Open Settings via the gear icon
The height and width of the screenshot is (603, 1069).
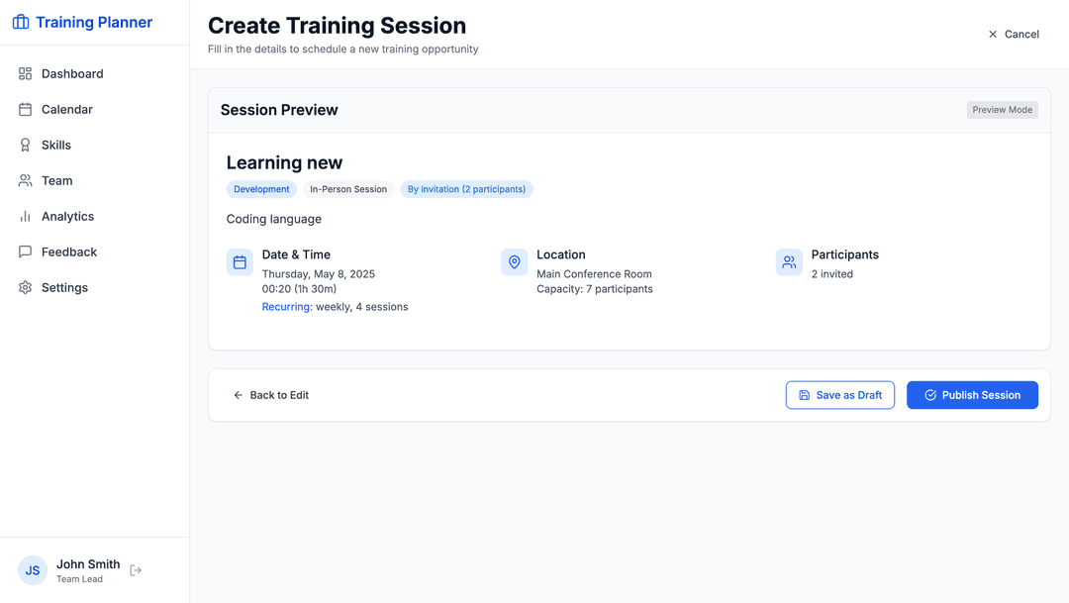[x=25, y=287]
